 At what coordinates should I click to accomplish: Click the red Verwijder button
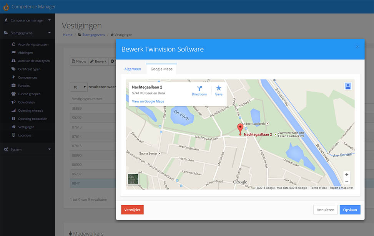132,210
